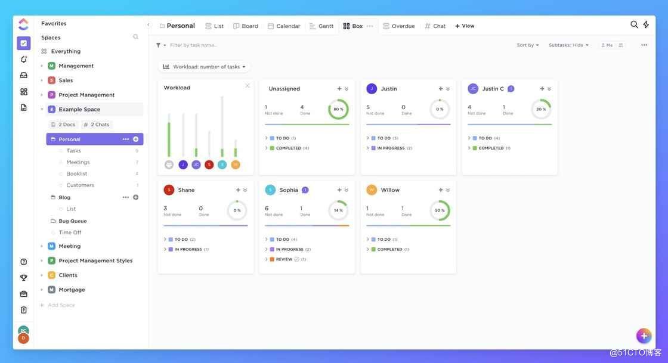Switch to the Overdue view tab
Viewport: 668px width, 363px height.
(x=399, y=26)
